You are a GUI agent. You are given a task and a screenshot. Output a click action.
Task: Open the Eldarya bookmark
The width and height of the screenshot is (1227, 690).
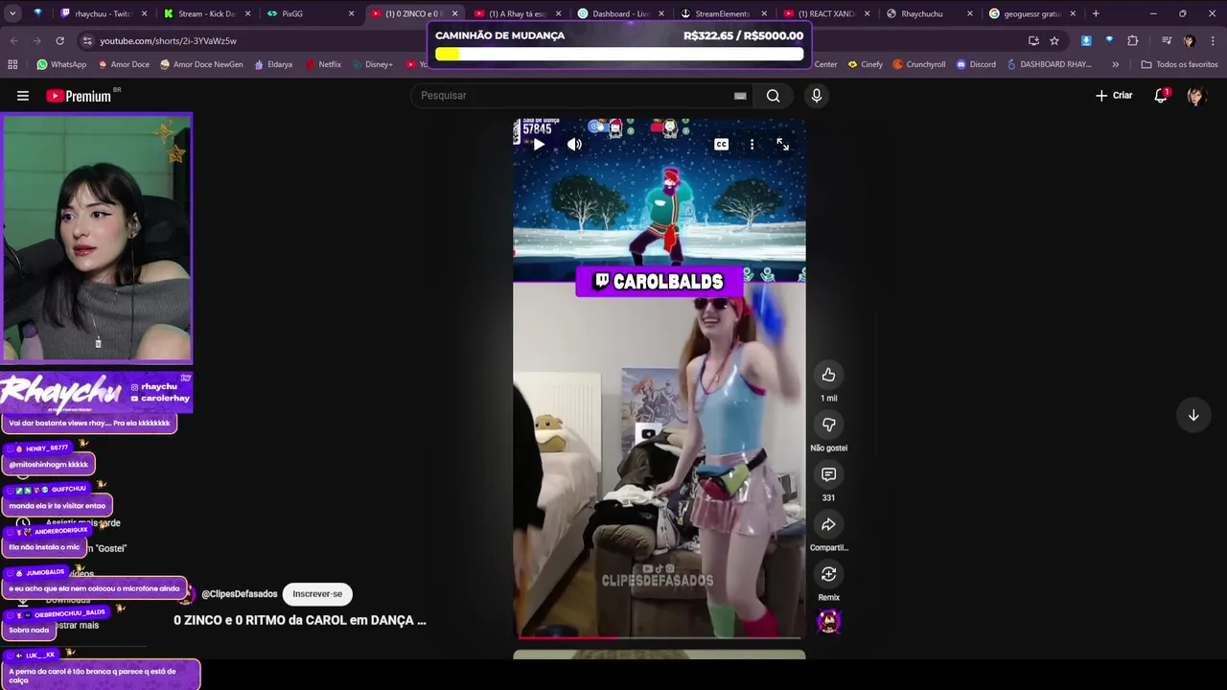tap(272, 64)
